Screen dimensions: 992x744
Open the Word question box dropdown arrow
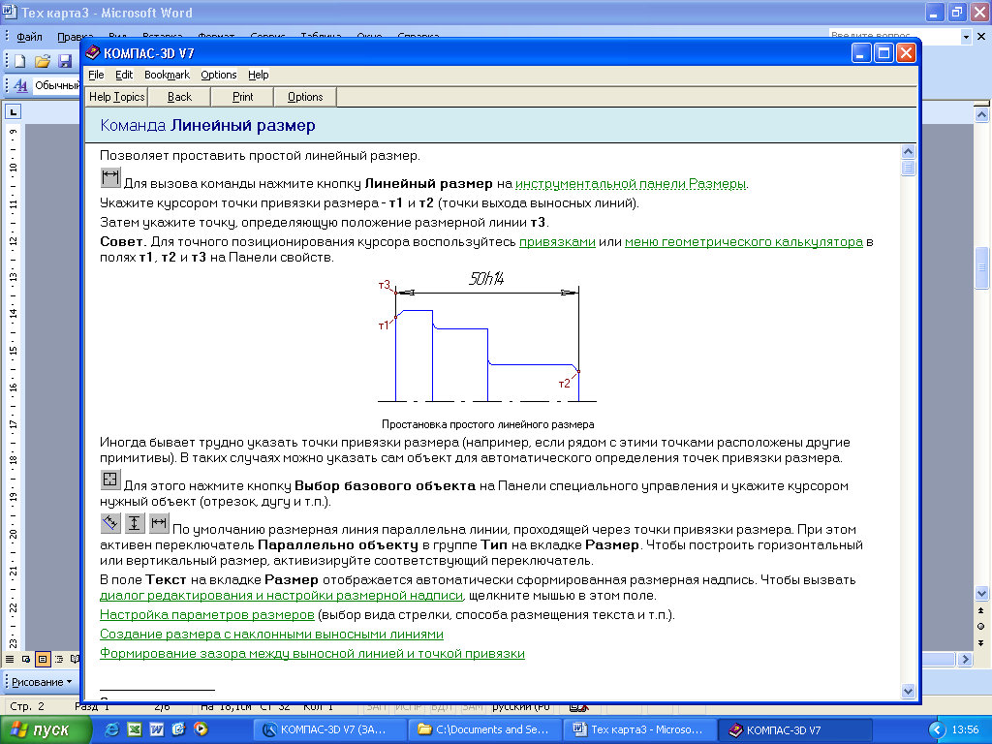966,37
